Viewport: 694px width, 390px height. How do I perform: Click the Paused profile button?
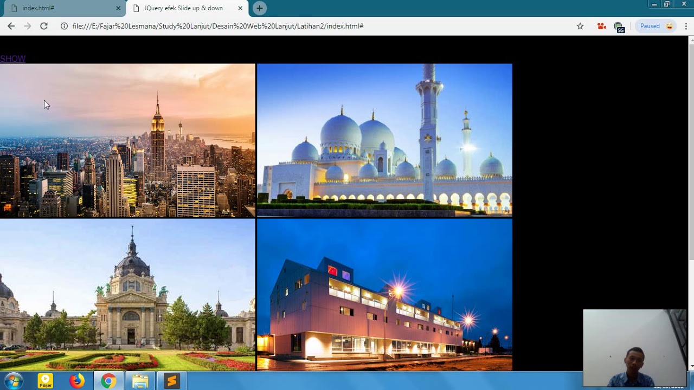click(x=655, y=26)
